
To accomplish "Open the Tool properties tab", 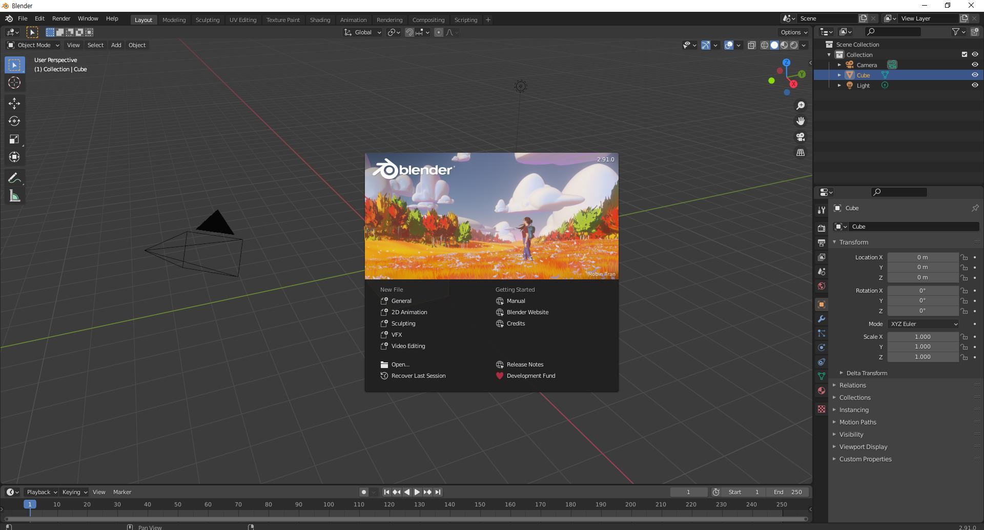I will coord(822,210).
